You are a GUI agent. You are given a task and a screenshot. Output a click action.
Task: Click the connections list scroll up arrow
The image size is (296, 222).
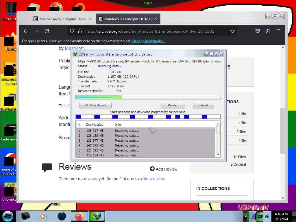tap(218, 124)
